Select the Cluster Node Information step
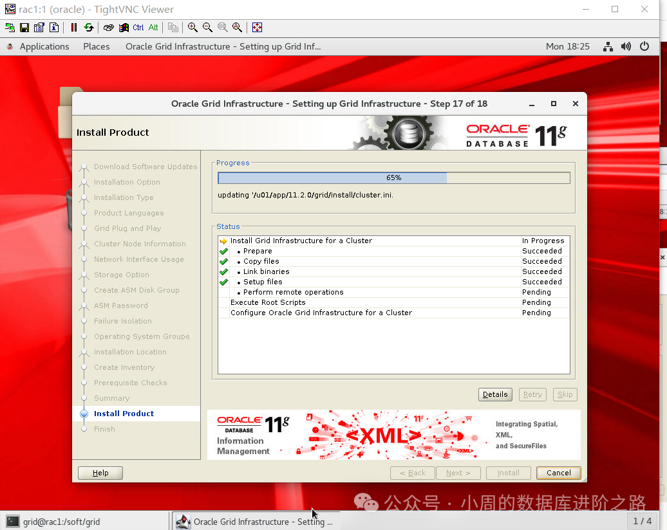Viewport: 667px width, 530px height. (140, 244)
